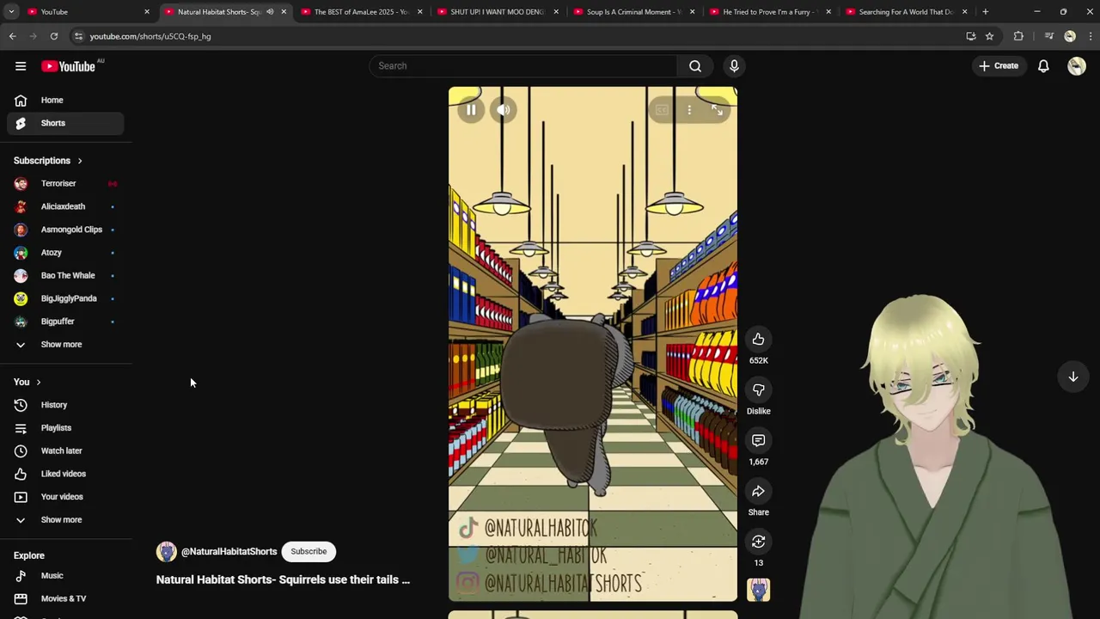Open the remix button showing 13

758,542
